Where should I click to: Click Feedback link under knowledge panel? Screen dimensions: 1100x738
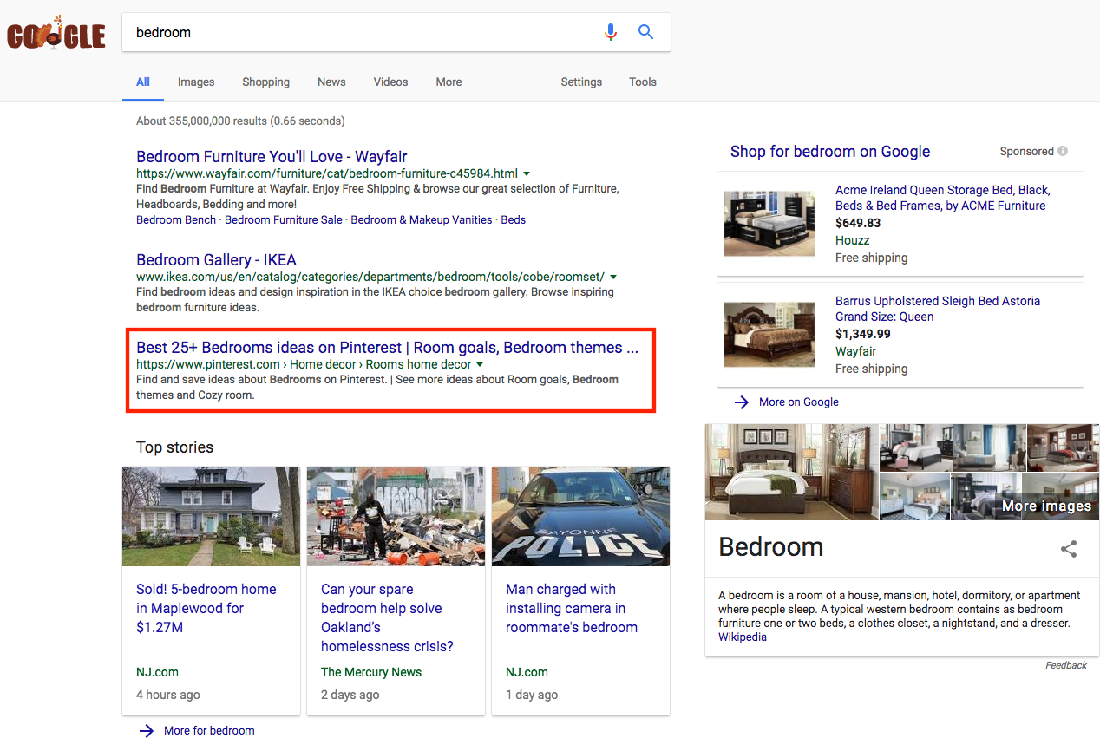click(1066, 665)
